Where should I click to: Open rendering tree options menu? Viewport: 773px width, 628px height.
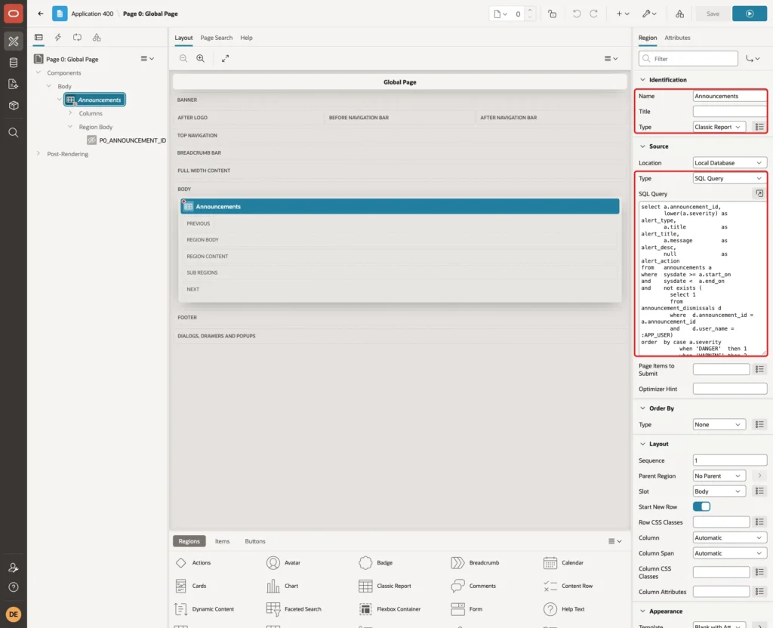pos(147,59)
